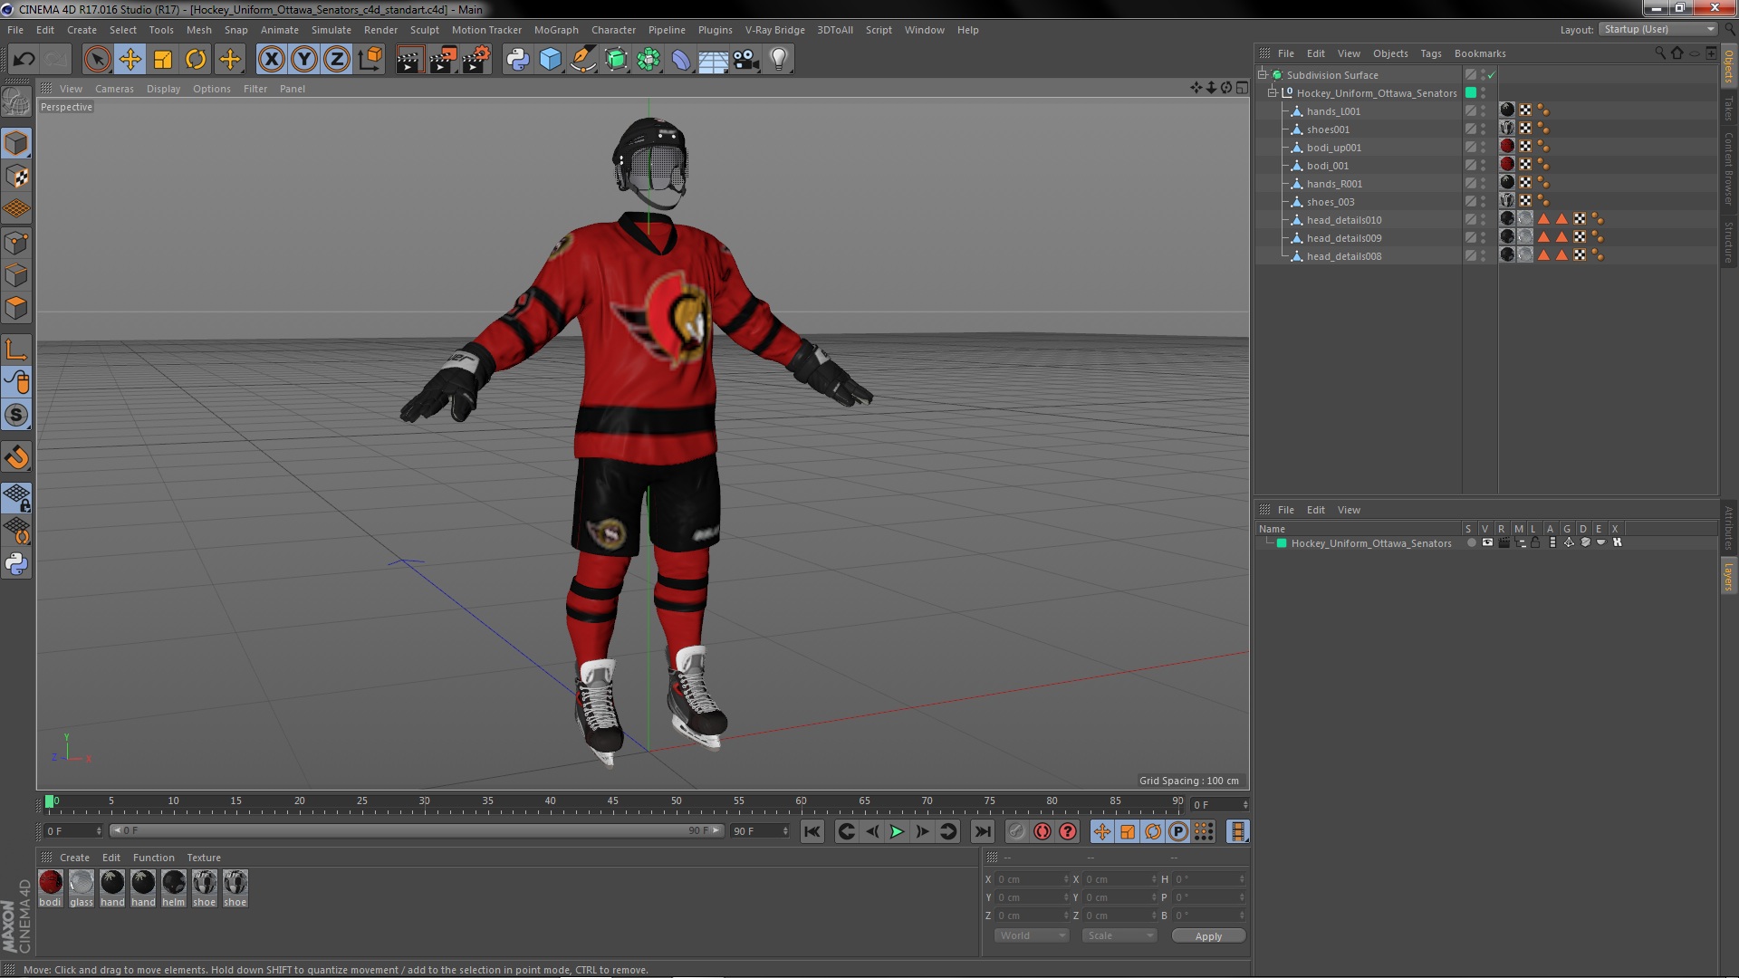Toggle X-axis lock
The width and height of the screenshot is (1739, 978).
(x=272, y=60)
